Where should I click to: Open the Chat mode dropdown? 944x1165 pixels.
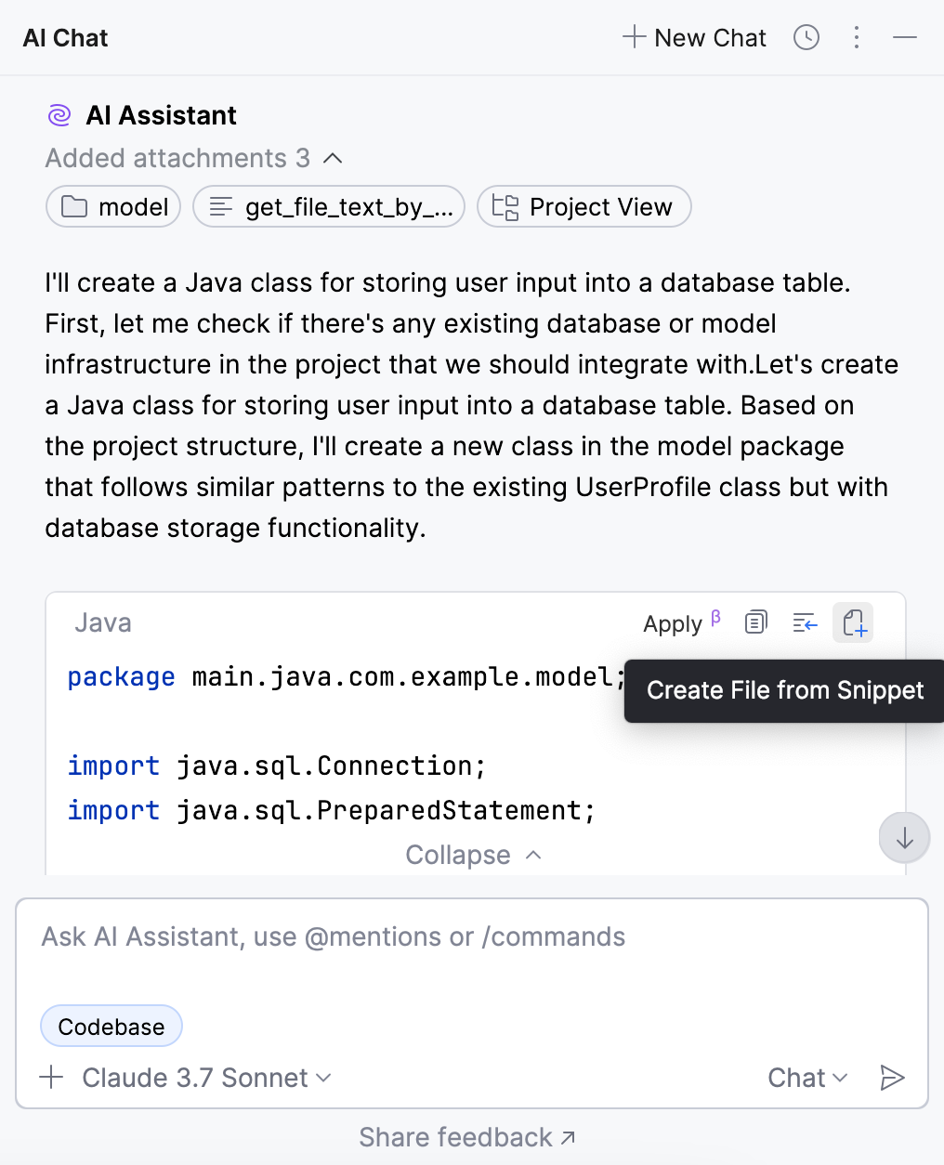pos(806,1078)
